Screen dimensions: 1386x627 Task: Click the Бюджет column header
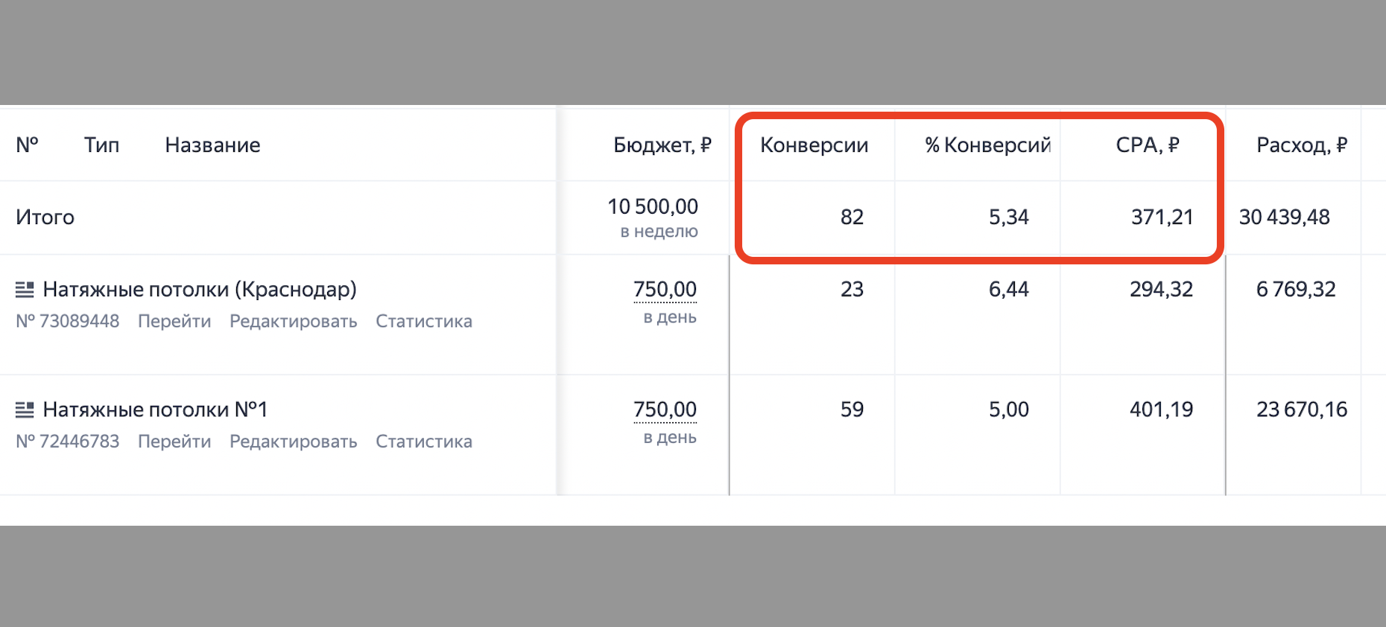pyautogui.click(x=662, y=145)
